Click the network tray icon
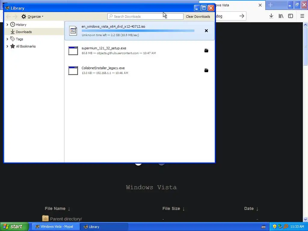This screenshot has width=308, height=231. pos(280,226)
